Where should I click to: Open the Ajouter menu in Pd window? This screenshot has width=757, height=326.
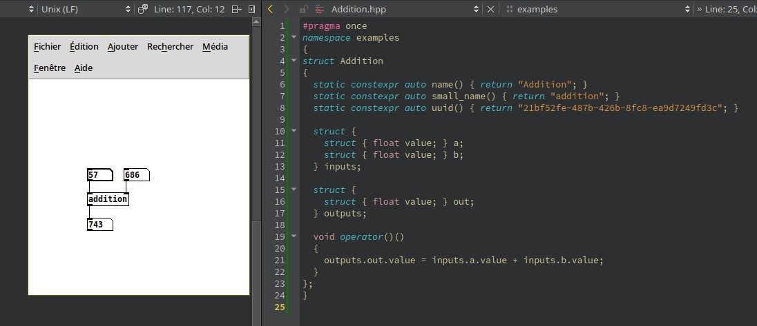pyautogui.click(x=123, y=47)
